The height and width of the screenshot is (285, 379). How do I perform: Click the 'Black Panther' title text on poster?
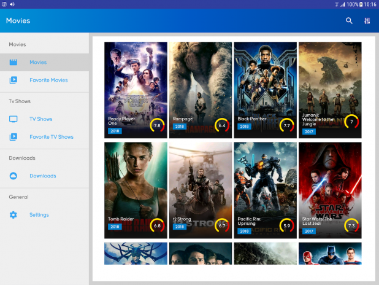(x=252, y=119)
